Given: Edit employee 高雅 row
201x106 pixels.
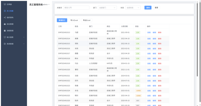Looking at the screenshot, I should coord(154,39).
